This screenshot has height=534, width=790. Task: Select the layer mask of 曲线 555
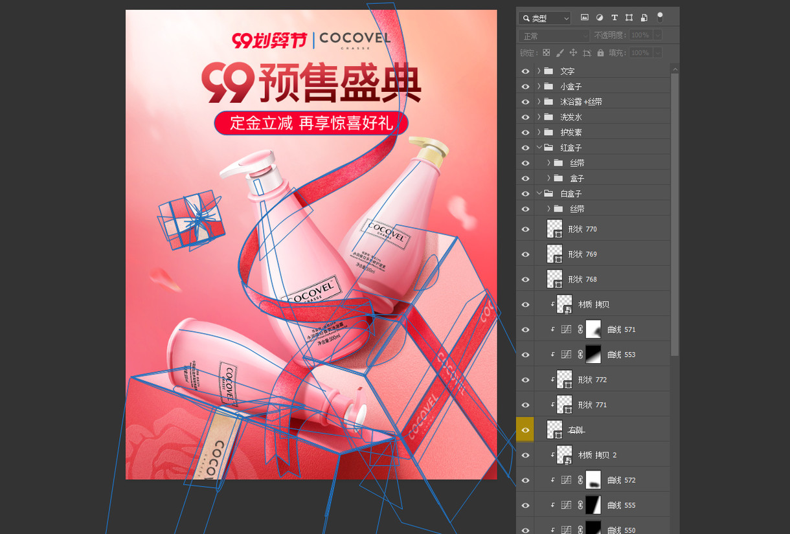pos(593,505)
